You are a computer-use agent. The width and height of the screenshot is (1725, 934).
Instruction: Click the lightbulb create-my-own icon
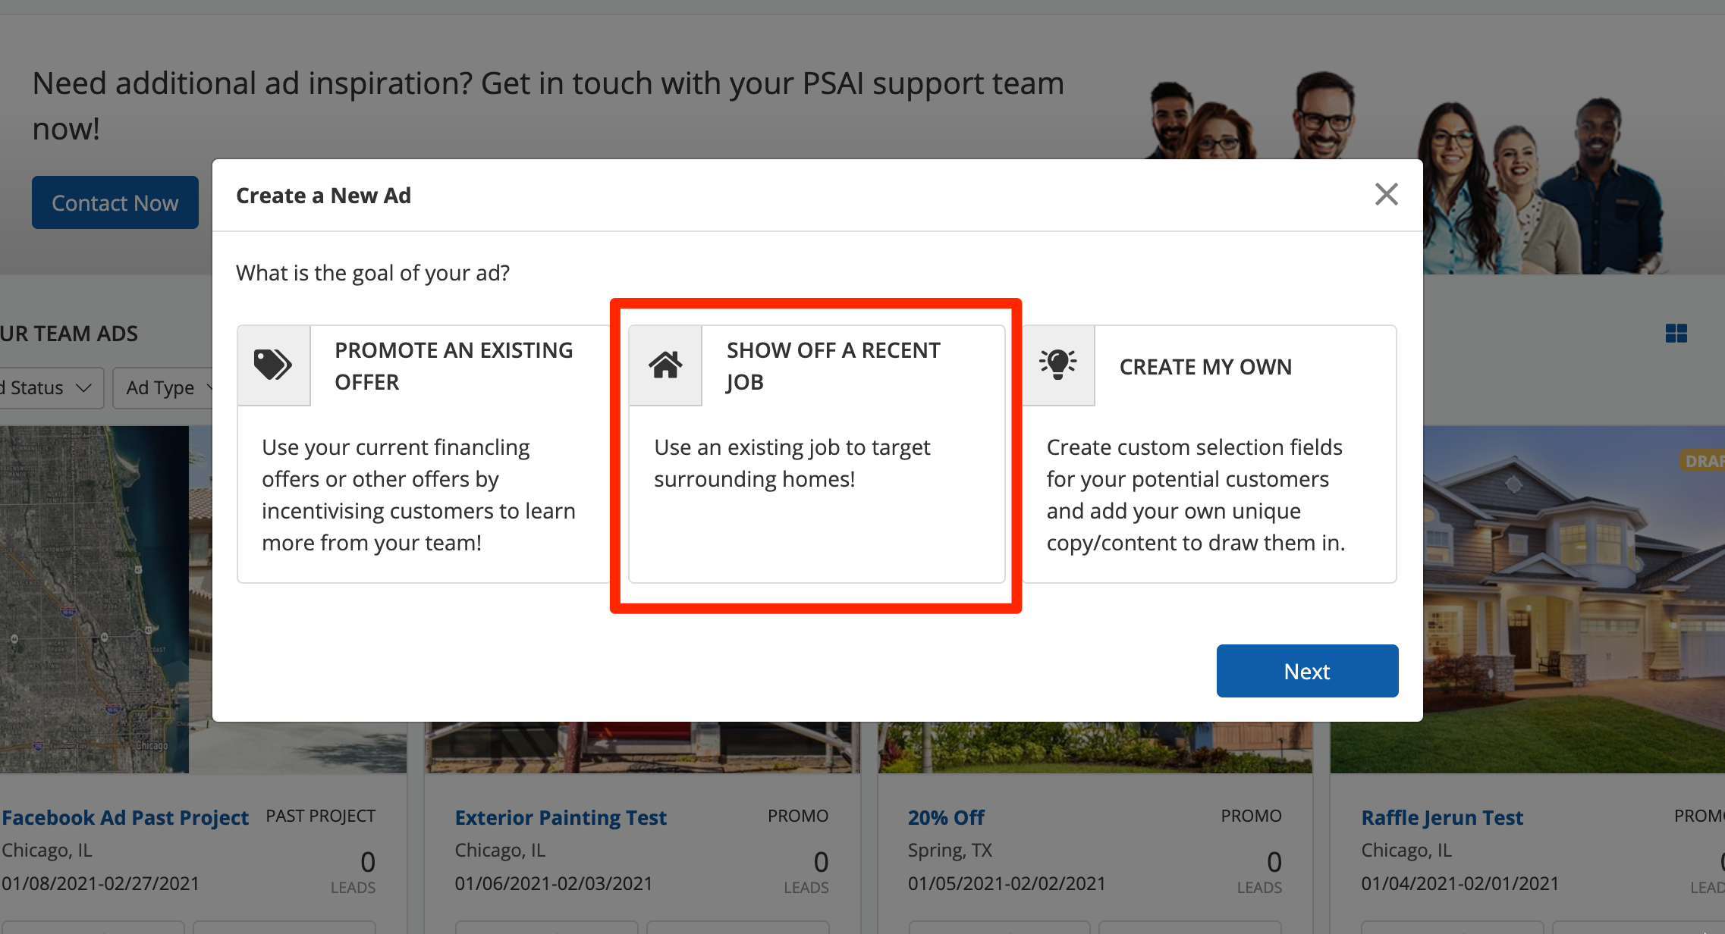1058,365
